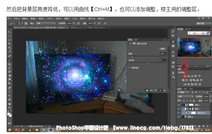Viewport: 212px width, 134px height.
Task: Select the Eraser tool
Action: (x=10, y=71)
